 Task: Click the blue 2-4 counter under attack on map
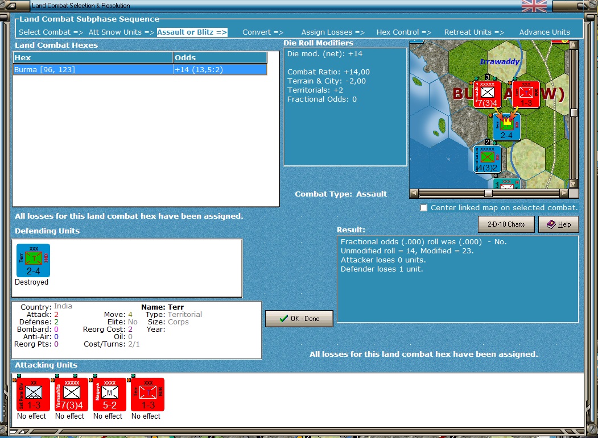pos(506,127)
